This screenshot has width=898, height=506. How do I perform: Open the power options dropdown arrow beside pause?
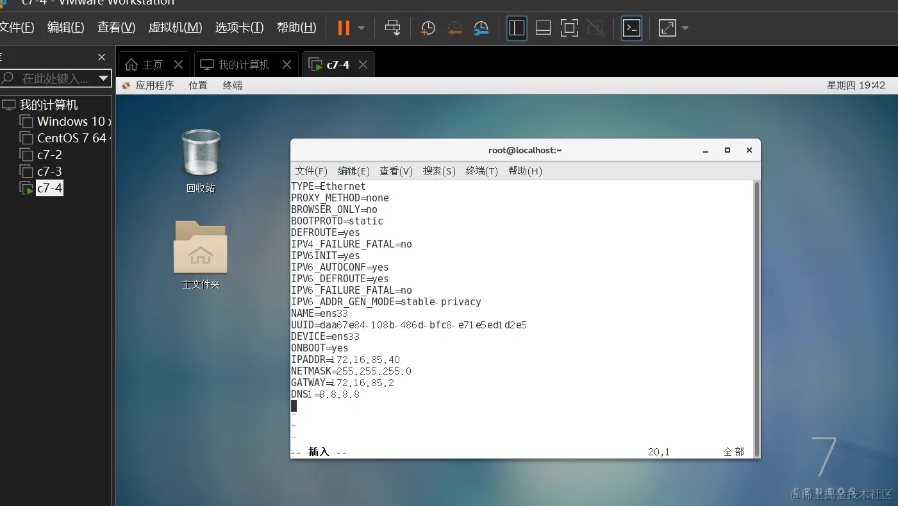[362, 28]
